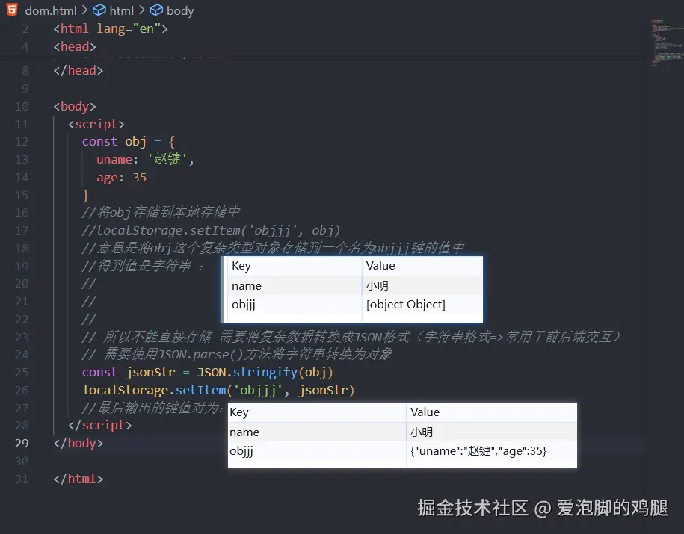Click line number 12 in gutter
Image resolution: width=684 pixels, height=534 pixels.
point(22,142)
